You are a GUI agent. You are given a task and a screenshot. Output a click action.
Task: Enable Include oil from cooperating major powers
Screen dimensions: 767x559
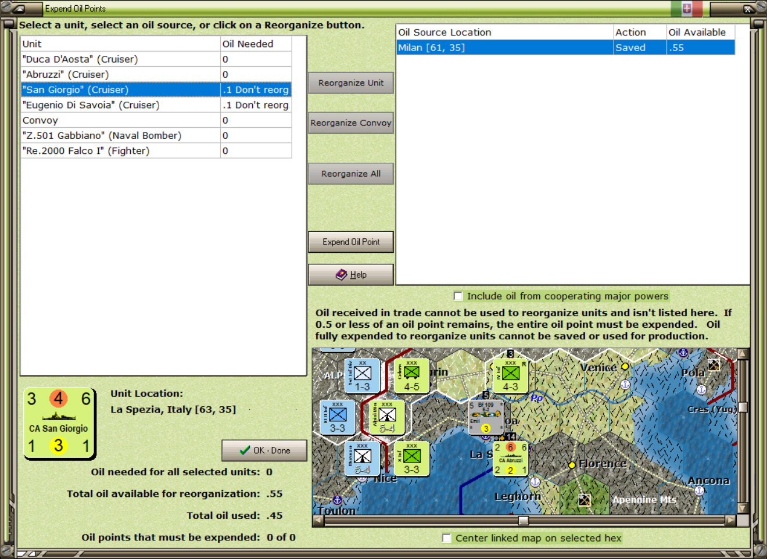click(x=458, y=296)
